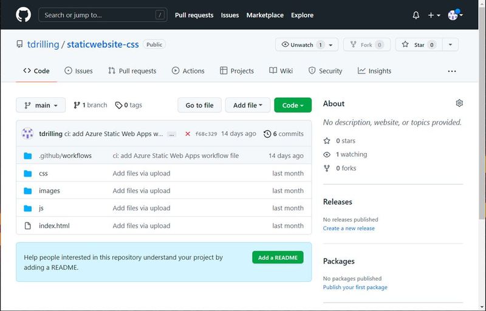Screen dimensions: 486x311
Task: Open Marketplace in top navigation
Action: (x=265, y=15)
